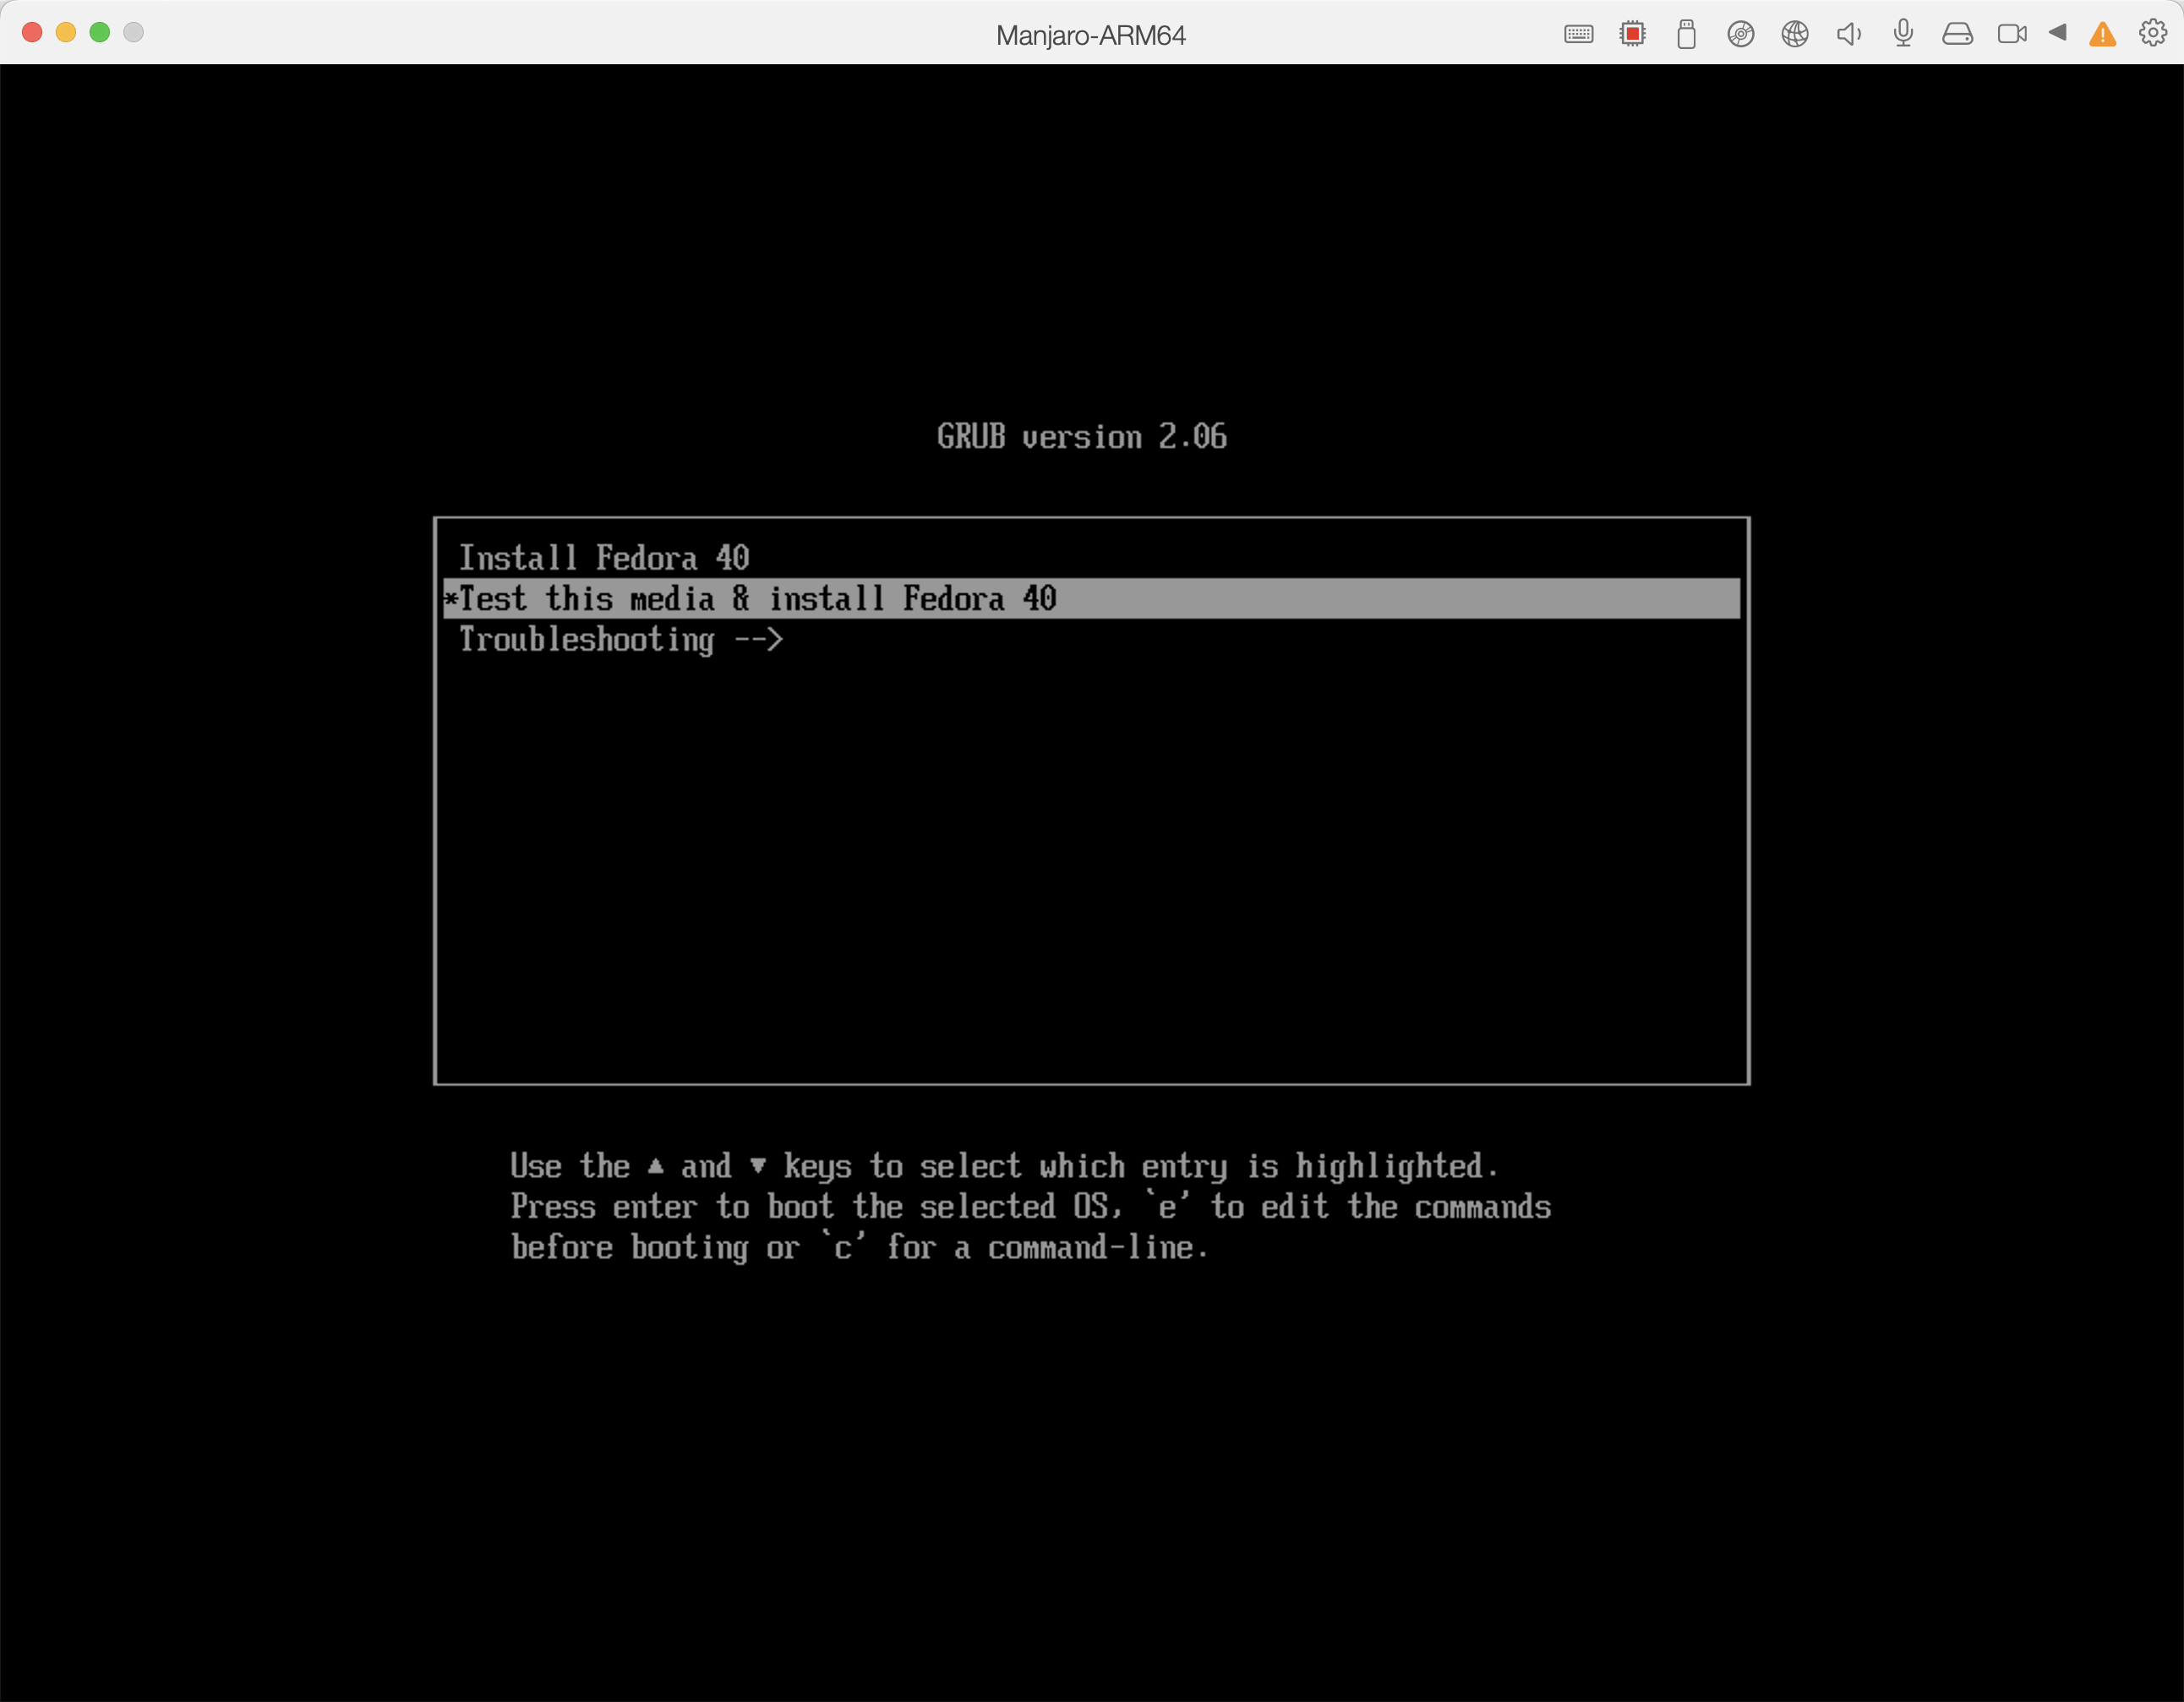This screenshot has width=2184, height=1702.
Task: Click 'Use the ▲ and ▼ keys' help line
Action: 1004,1166
